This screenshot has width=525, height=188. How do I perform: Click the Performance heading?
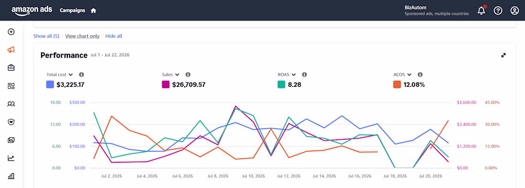[x=64, y=55]
